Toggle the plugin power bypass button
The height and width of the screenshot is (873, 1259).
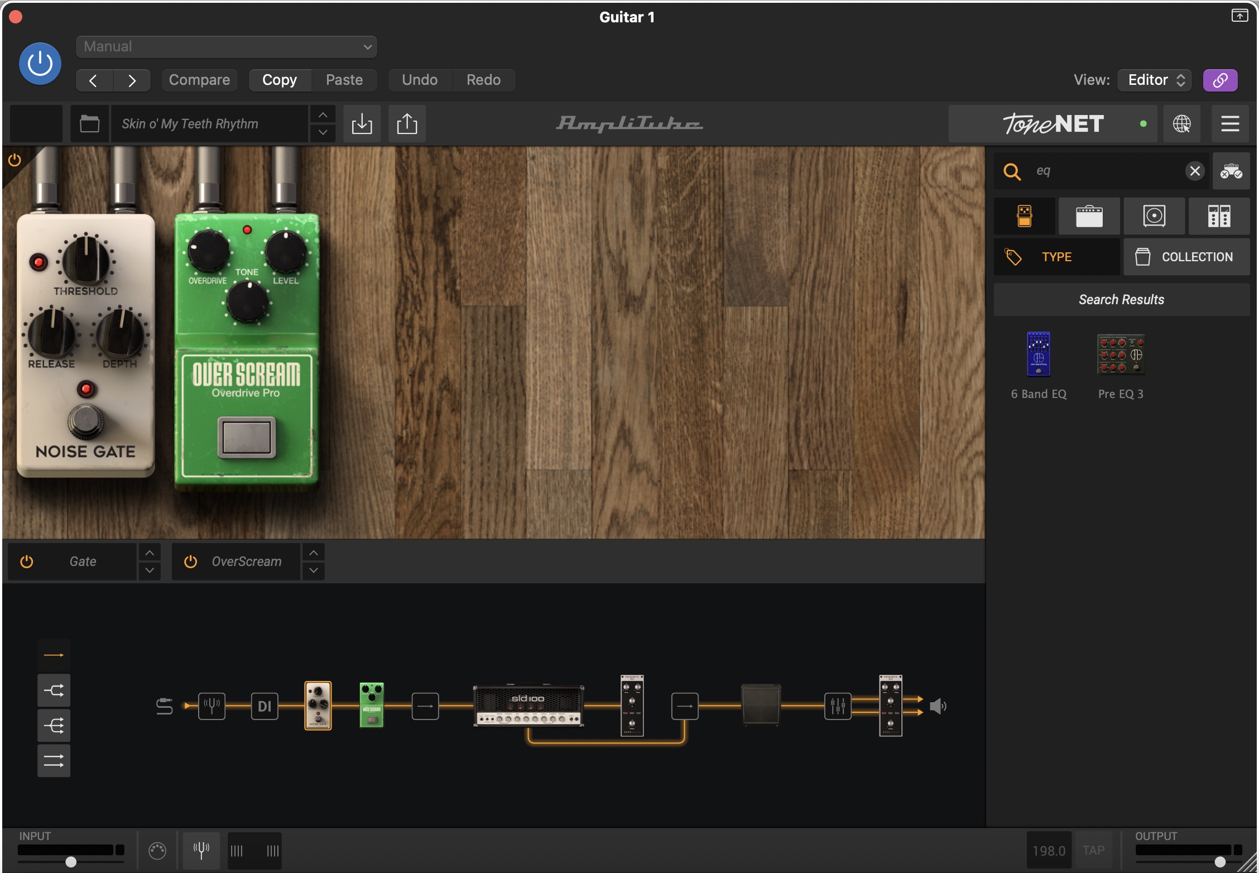[40, 64]
